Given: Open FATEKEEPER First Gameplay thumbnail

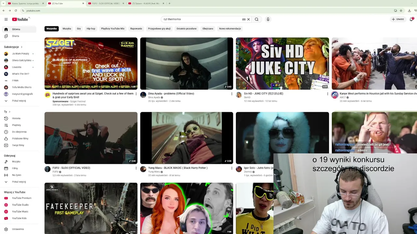Looking at the screenshot, I should tap(91, 208).
